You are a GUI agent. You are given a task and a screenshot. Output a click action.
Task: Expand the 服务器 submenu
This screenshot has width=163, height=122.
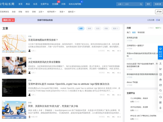pos(72,12)
